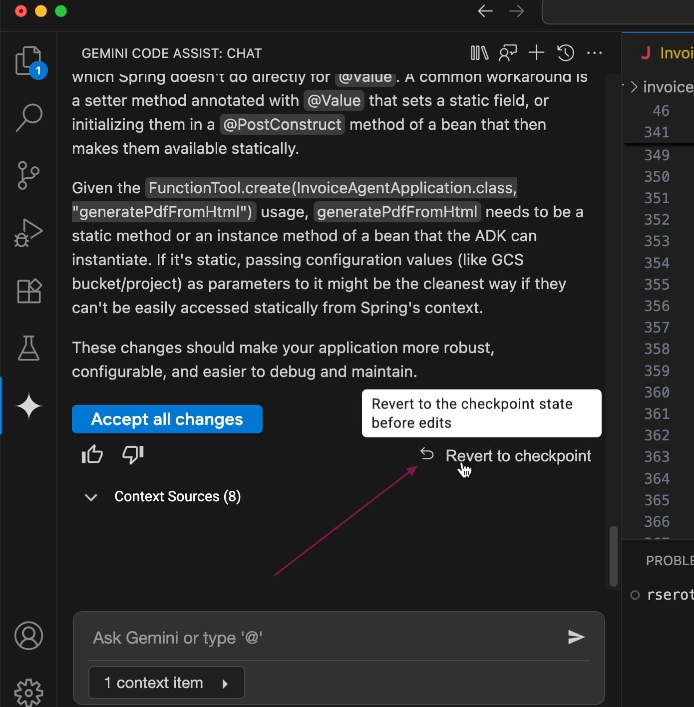Click Accept all changes button
Viewport: 694px width, 707px height.
tap(167, 419)
